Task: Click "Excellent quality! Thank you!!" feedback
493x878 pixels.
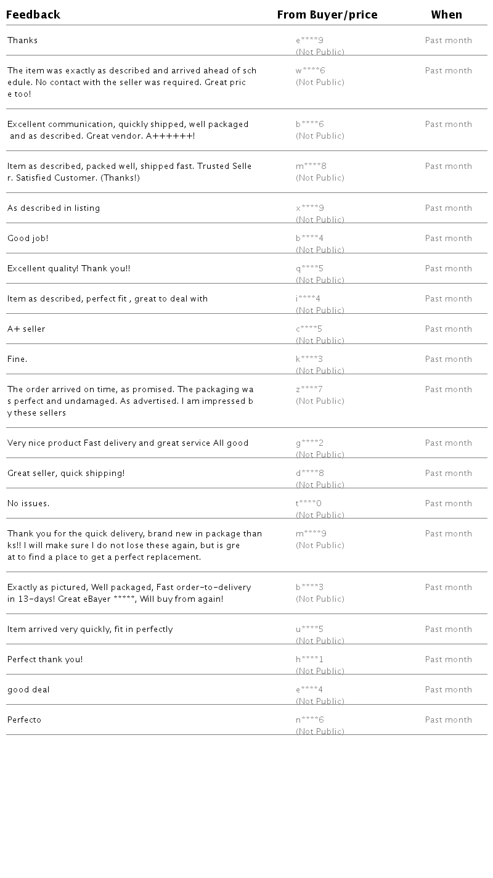Action: tap(68, 269)
